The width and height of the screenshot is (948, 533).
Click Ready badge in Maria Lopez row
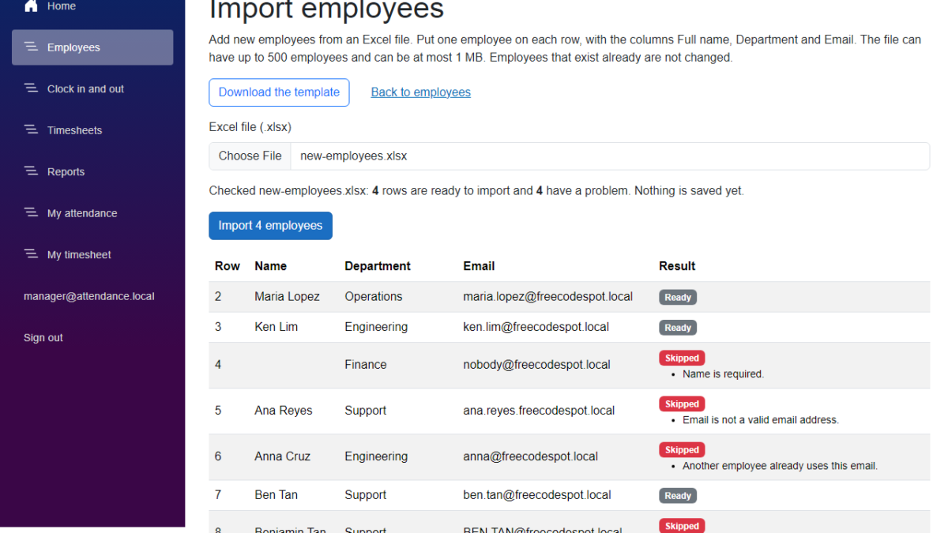coord(678,298)
